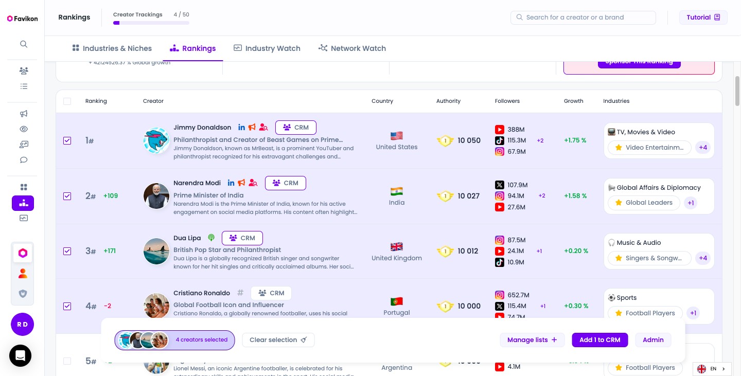Image resolution: width=741 pixels, height=376 pixels.
Task: Select the Rankings tab
Action: coord(193,48)
